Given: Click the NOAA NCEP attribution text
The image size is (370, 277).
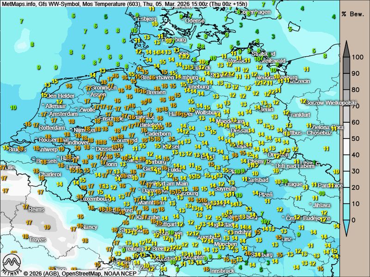Looking at the screenshot, I should point(120,273).
